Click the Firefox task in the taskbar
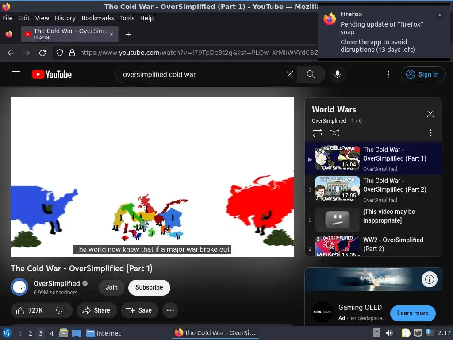 pyautogui.click(x=215, y=333)
